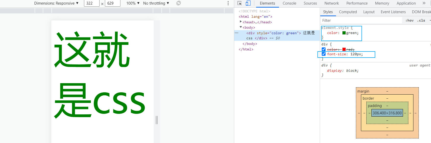Open the Dimensions: Responsive dropdown

[x=56, y=3]
